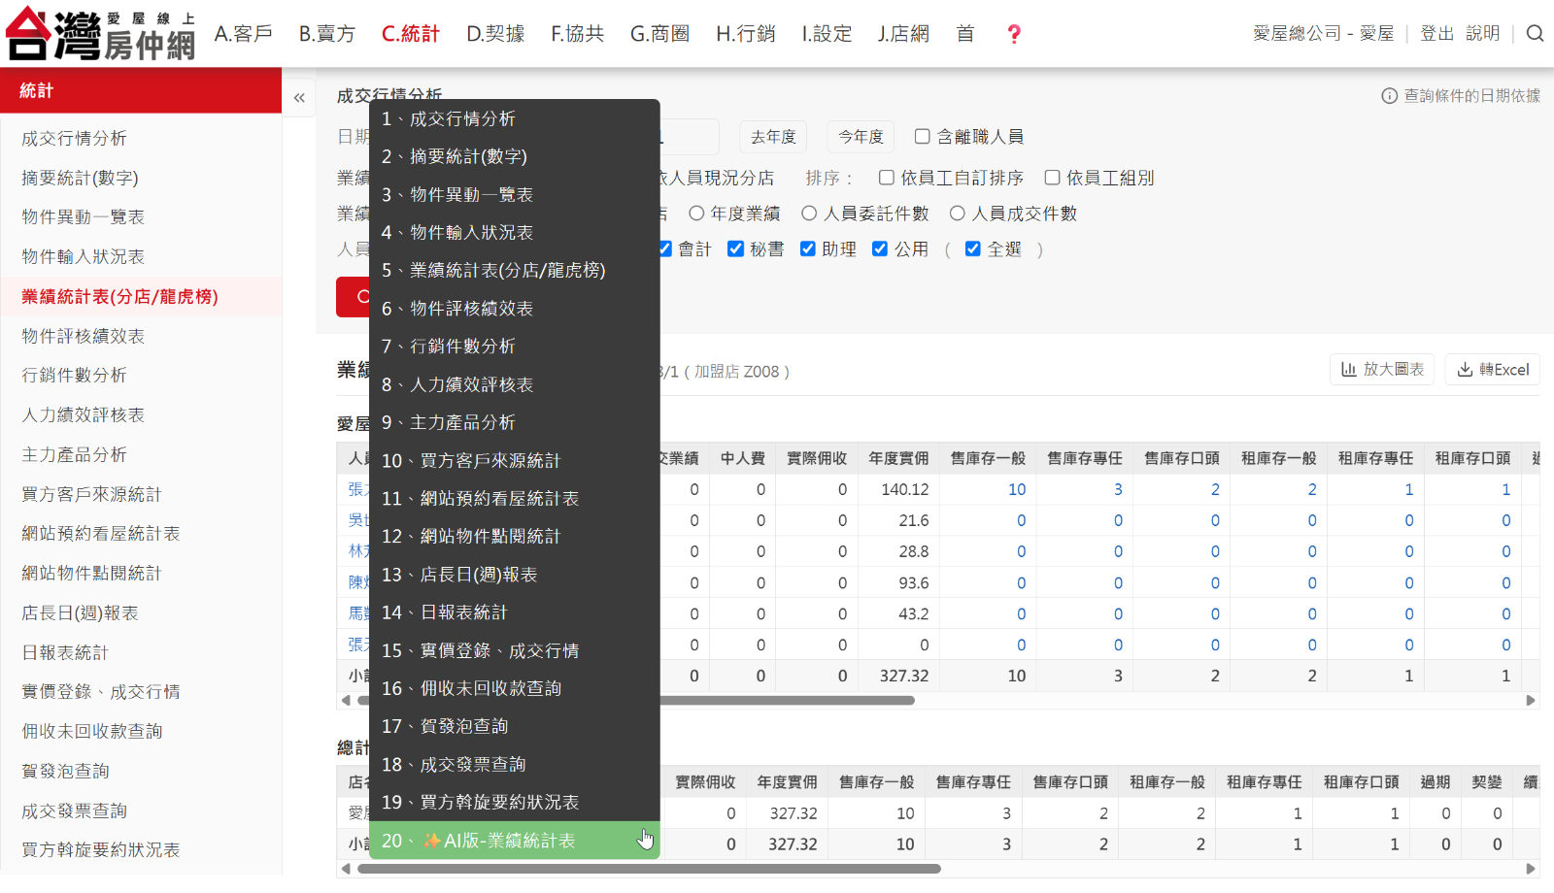
Task: Click the bar-chart icon in the 放大圖表 button
Action: click(1348, 369)
